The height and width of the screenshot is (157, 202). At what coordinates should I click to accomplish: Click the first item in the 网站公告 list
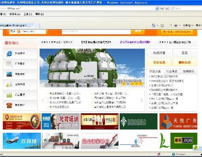point(164,76)
